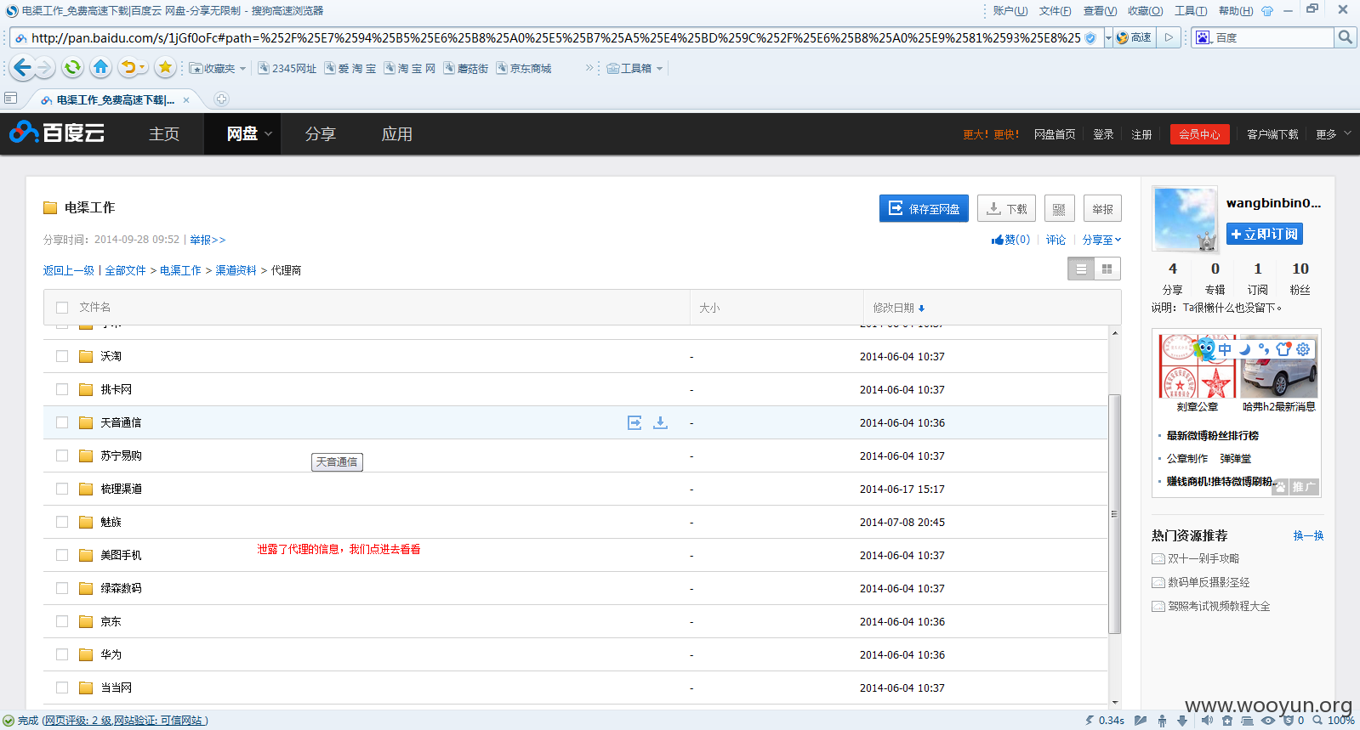The image size is (1360, 730).
Task: Open the 沃淘 folder icon
Action: (86, 356)
